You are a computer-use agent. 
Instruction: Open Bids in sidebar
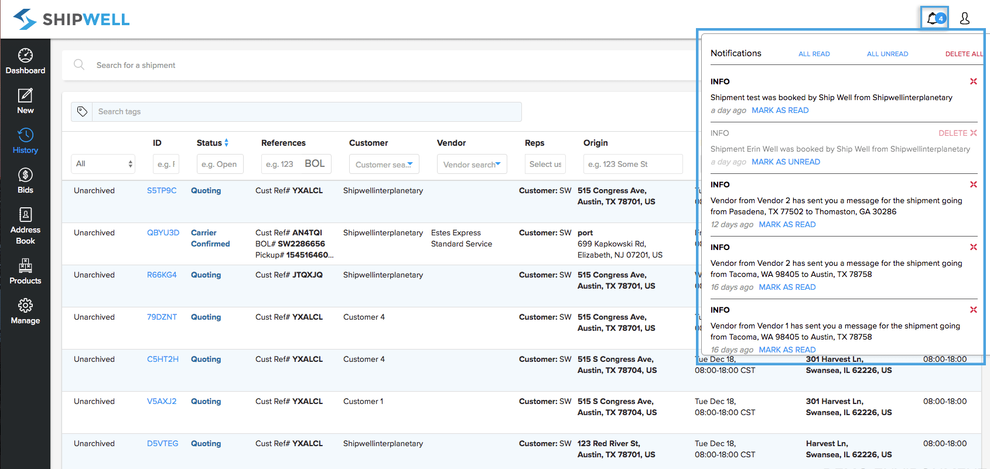(x=25, y=181)
